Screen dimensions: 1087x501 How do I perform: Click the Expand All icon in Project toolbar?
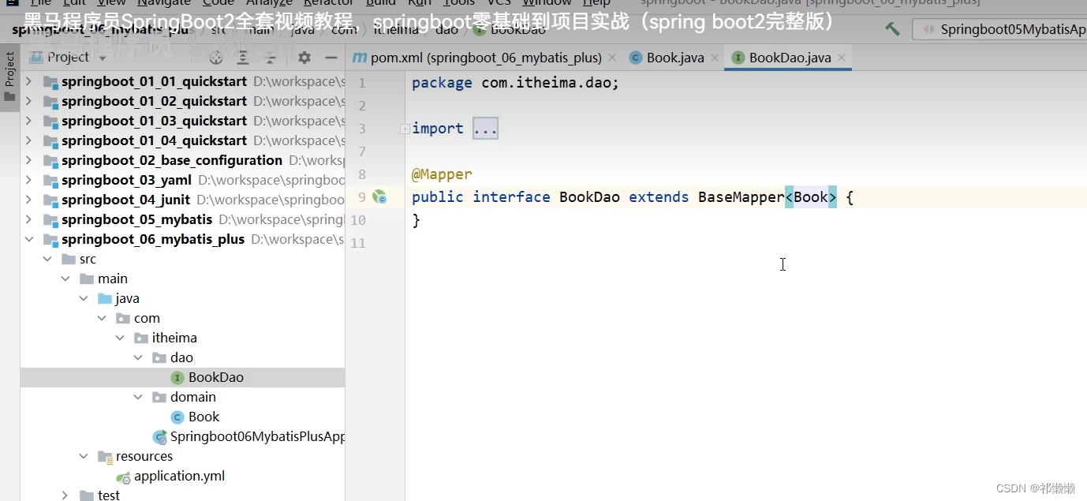tap(243, 57)
